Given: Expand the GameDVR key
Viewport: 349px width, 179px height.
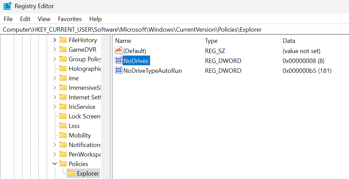Looking at the screenshot, I should pyautogui.click(x=54, y=50).
